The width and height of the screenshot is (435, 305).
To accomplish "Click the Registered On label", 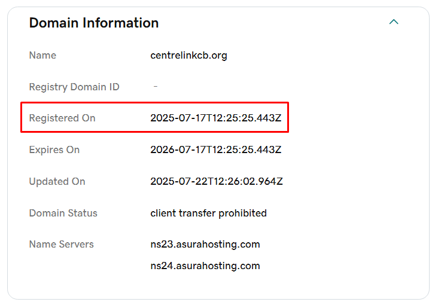I will pyautogui.click(x=62, y=118).
